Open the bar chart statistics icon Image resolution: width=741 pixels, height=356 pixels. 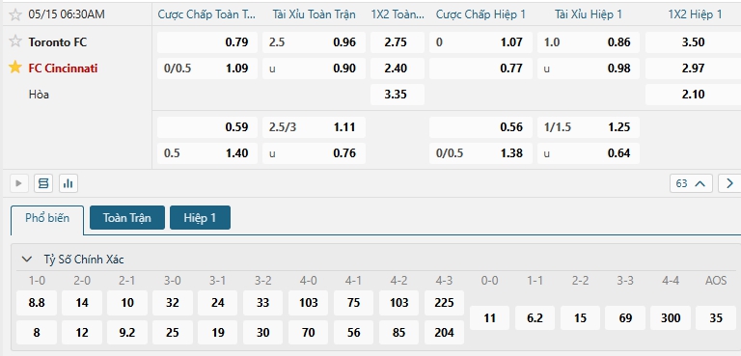[69, 183]
